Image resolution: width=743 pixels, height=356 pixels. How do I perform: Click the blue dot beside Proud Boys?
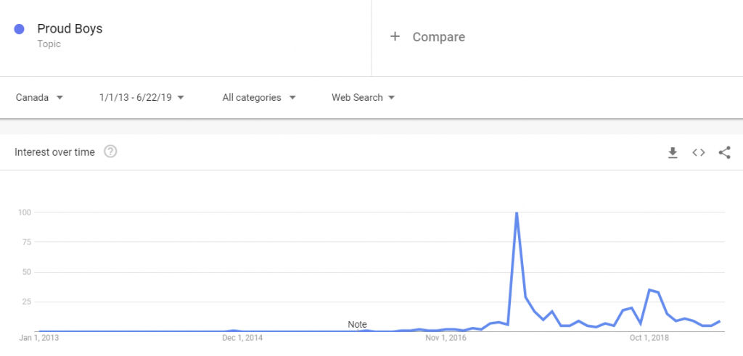click(19, 29)
